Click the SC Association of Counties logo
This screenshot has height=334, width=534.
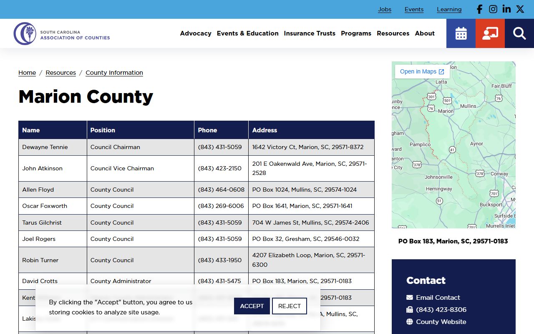point(62,33)
